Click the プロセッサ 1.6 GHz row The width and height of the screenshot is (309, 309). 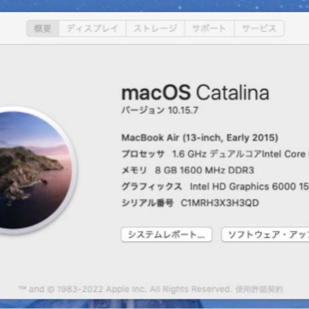[215, 154]
